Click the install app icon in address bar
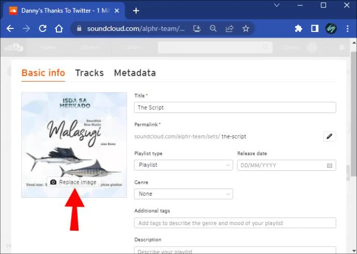The image size is (357, 254). [x=197, y=28]
